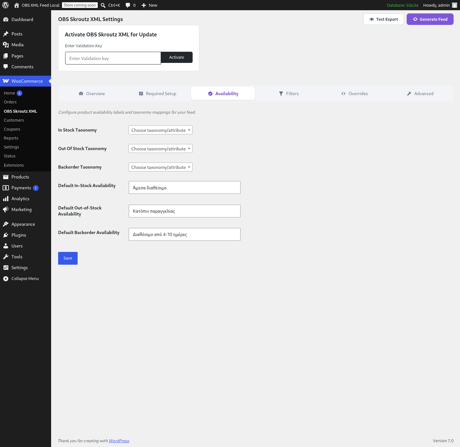Image resolution: width=460 pixels, height=447 pixels.
Task: Open the WooCommerce Extensions submenu
Action: point(14,165)
